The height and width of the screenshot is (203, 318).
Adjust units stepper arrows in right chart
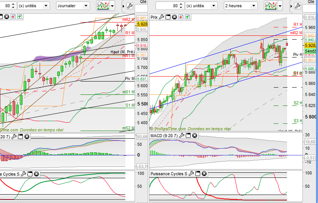(181, 6)
